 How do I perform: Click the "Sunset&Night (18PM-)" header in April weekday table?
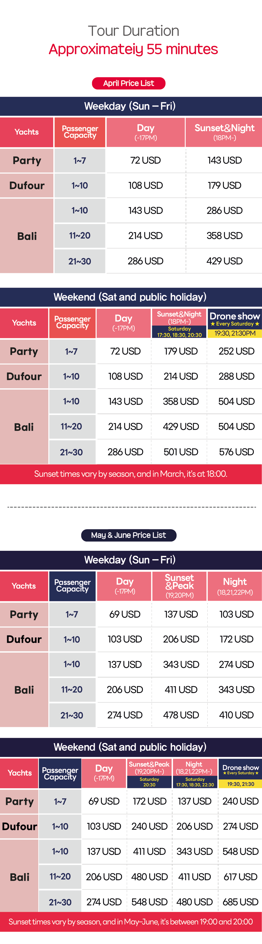[x=224, y=132]
